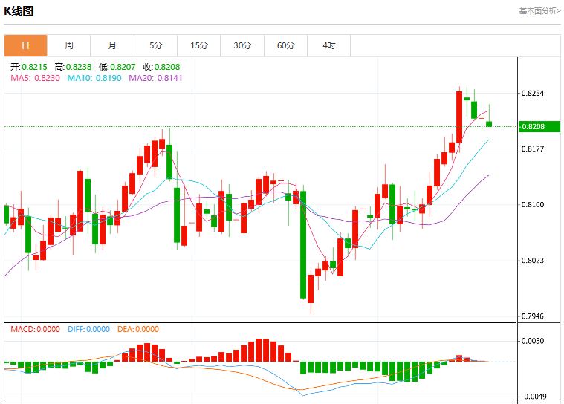Image resolution: width=564 pixels, height=404 pixels.
Task: Switch to the 月 monthly tab
Action: point(112,45)
